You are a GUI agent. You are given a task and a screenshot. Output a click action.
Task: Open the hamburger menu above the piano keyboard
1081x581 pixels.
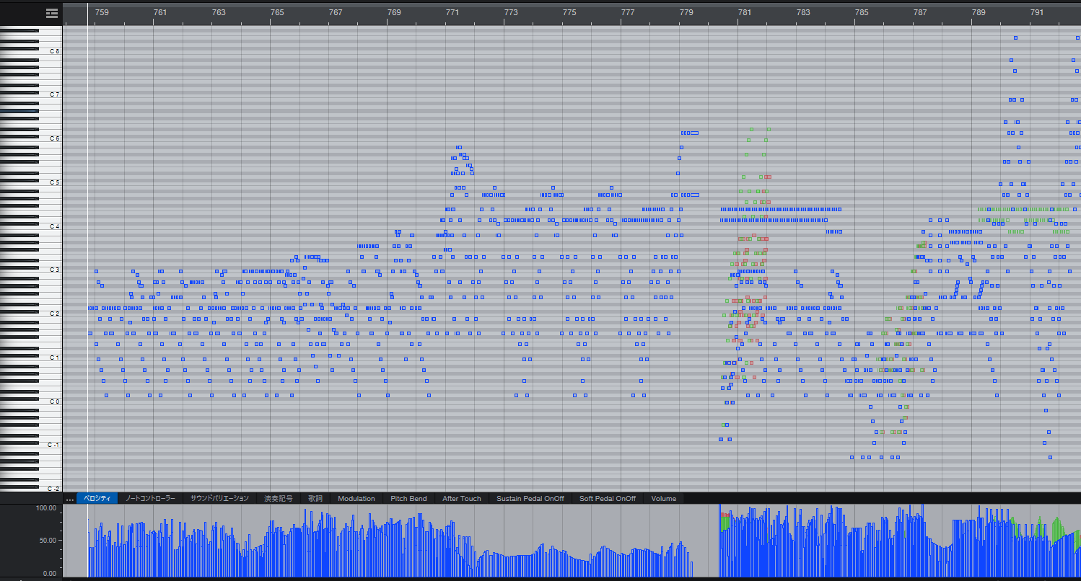pos(50,12)
